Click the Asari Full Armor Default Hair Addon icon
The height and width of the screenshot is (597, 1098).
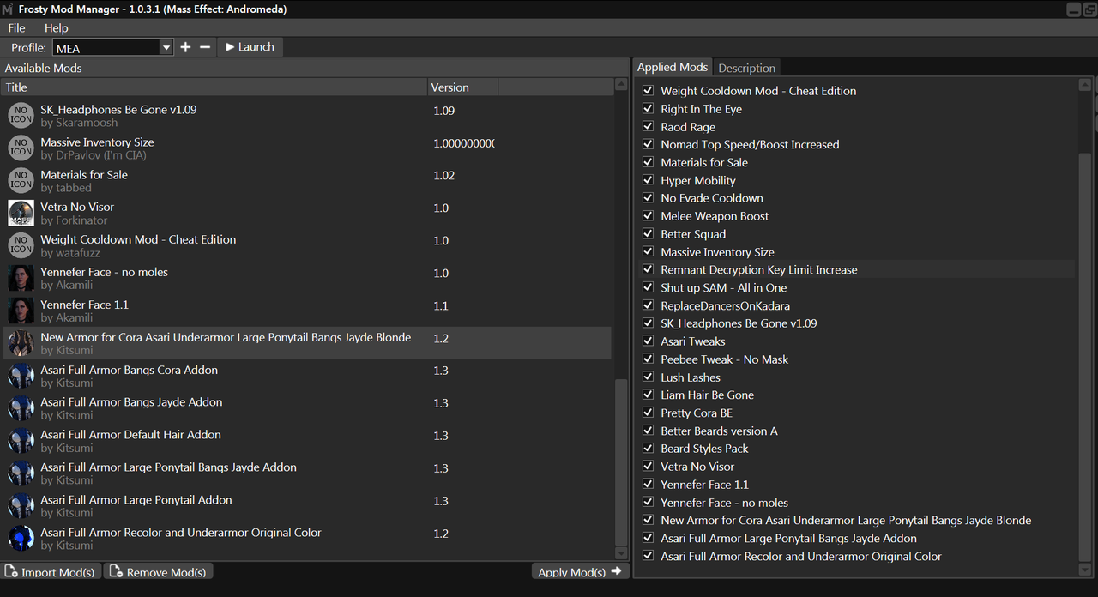point(21,441)
